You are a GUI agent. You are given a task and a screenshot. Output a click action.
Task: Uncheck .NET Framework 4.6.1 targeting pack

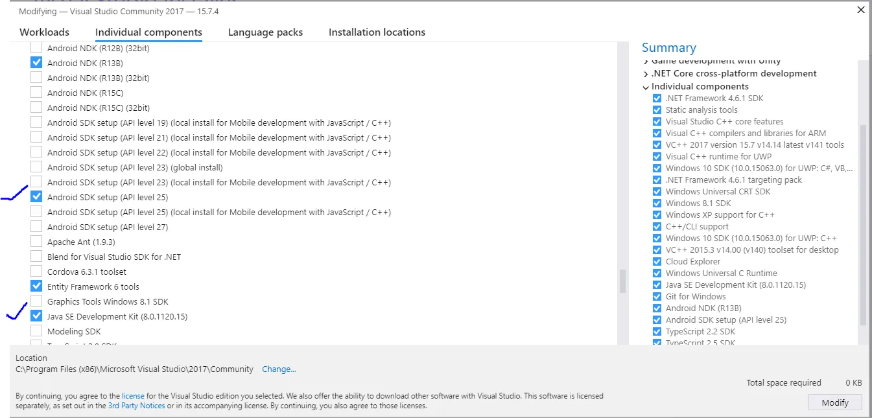pyautogui.click(x=657, y=180)
